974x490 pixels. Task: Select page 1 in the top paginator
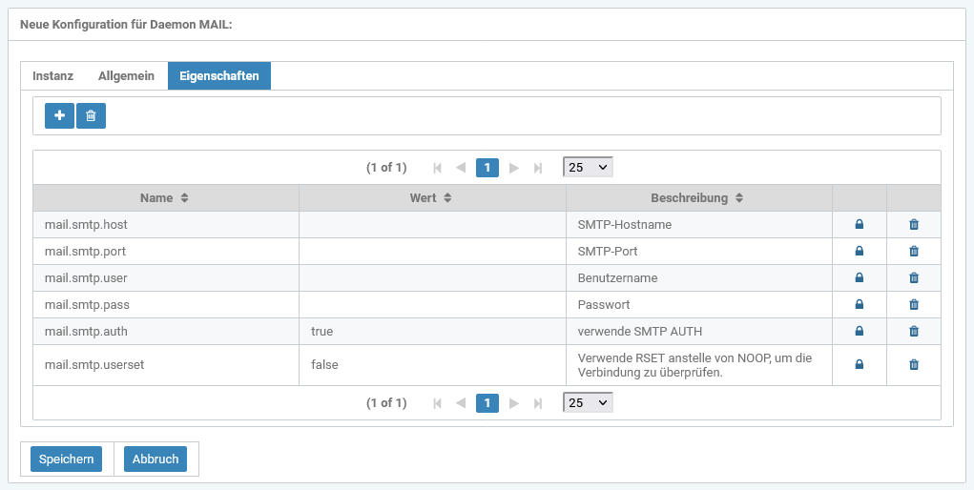pyautogui.click(x=487, y=168)
